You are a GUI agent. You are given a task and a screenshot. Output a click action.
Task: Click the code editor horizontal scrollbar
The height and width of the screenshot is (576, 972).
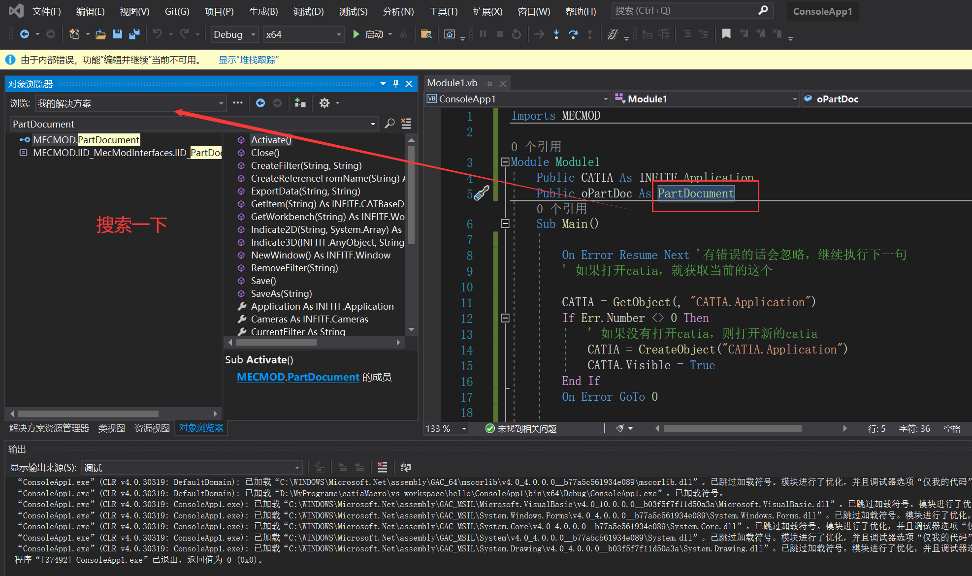[732, 428]
